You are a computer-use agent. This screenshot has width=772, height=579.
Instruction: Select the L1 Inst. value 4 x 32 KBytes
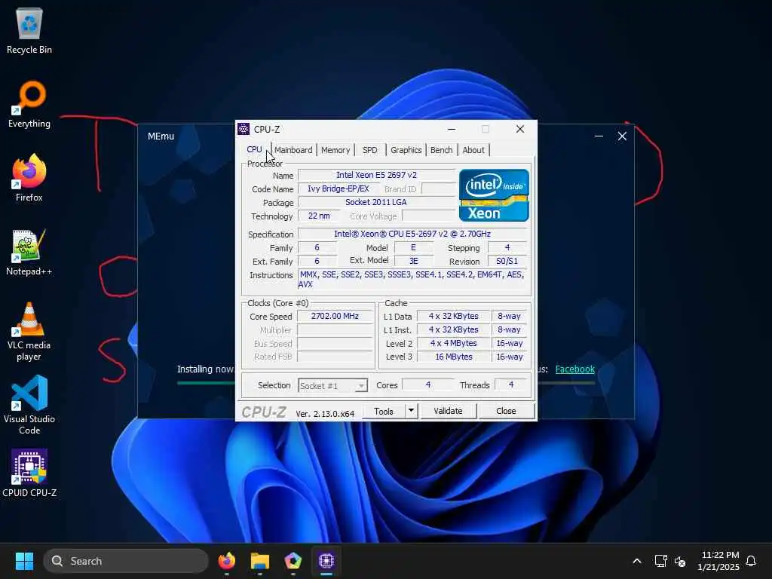pos(453,330)
